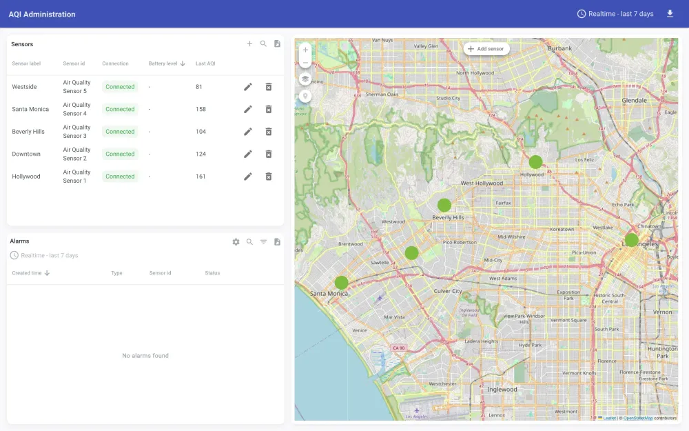This screenshot has height=431, width=689.
Task: Sort alarms by Status column header
Action: 212,272
